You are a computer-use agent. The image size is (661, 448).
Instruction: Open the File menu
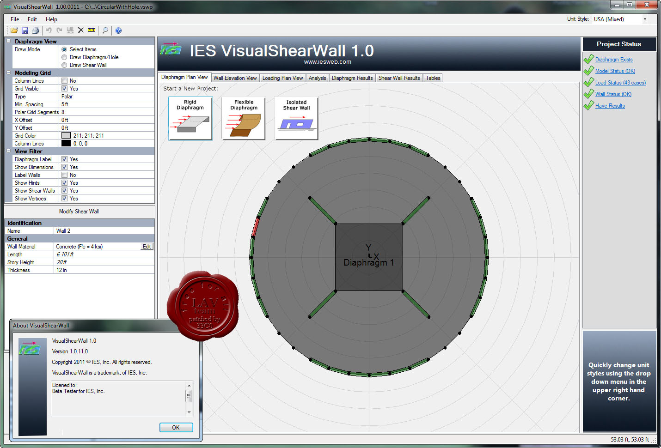(x=15, y=19)
